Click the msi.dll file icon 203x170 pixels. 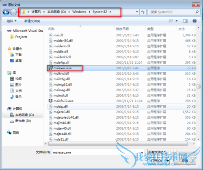(x=50, y=35)
